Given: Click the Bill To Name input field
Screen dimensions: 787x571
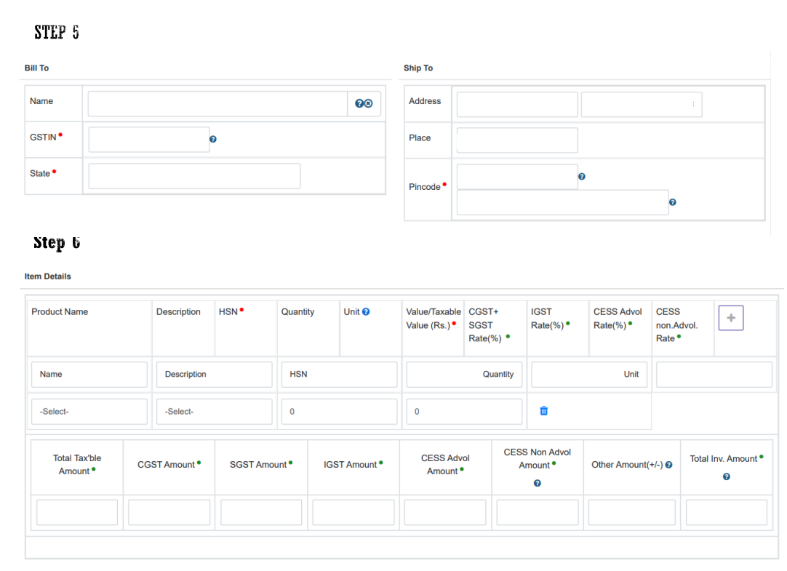Looking at the screenshot, I should coord(217,104).
